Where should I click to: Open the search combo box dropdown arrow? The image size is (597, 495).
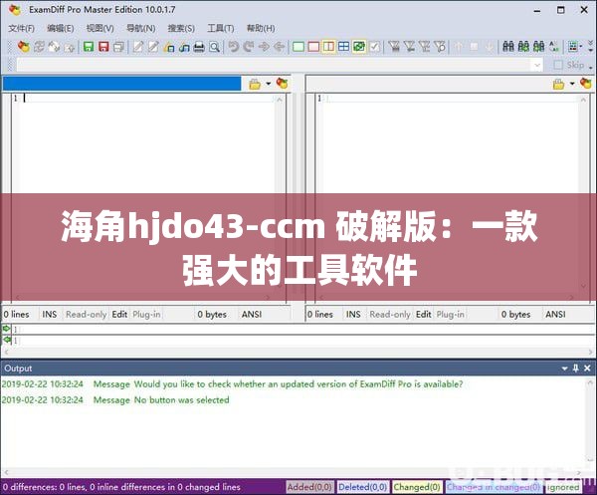coord(537,65)
